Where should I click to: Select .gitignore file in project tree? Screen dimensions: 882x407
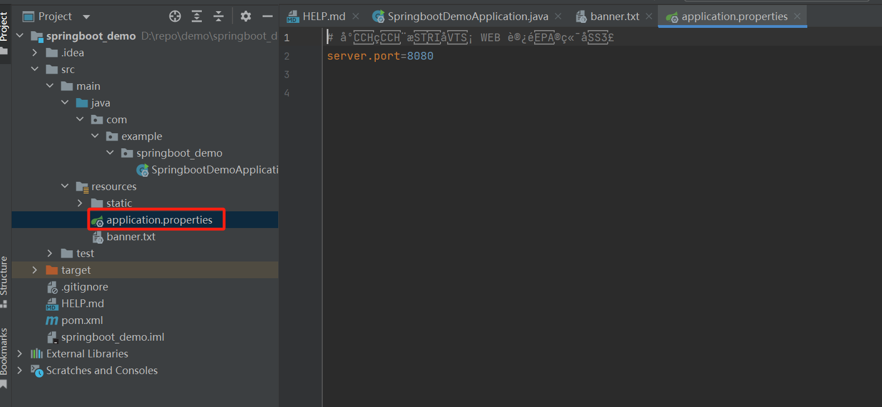pos(85,287)
